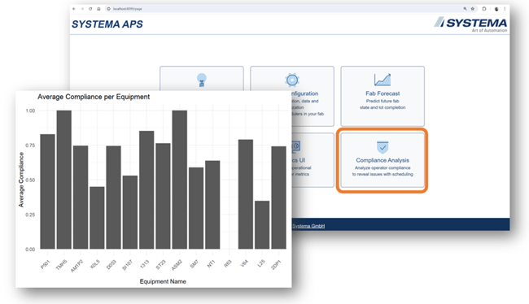Click the browser forward arrow
529x304 pixels.
[82, 9]
